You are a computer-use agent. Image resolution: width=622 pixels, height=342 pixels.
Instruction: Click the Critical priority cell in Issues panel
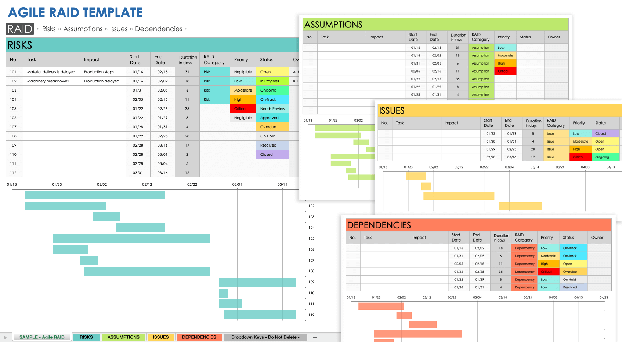581,157
